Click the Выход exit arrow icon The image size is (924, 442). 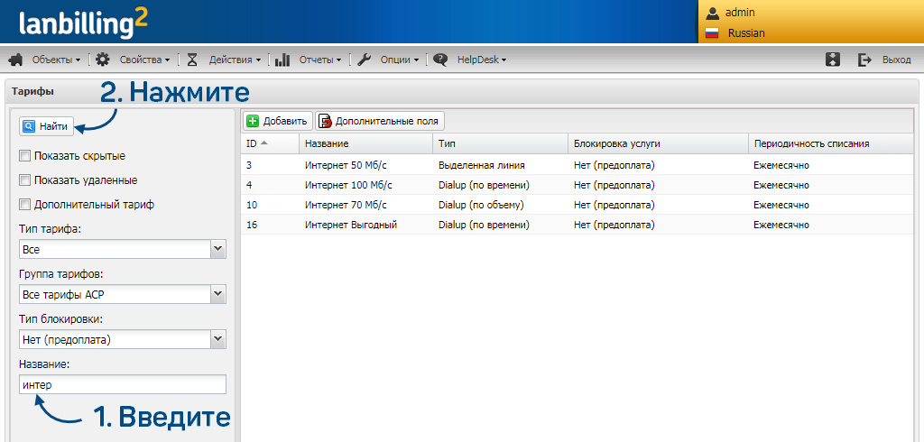pyautogui.click(x=864, y=60)
